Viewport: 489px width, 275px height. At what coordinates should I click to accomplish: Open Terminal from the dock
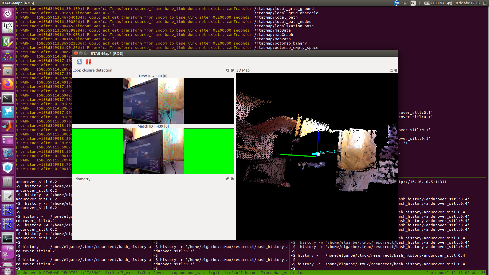pos(8,98)
